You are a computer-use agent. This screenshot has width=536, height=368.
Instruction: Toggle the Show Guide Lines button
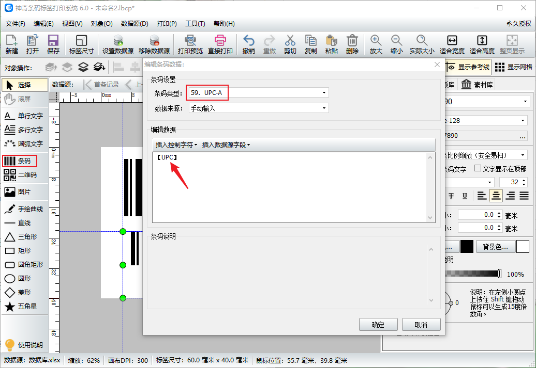468,67
